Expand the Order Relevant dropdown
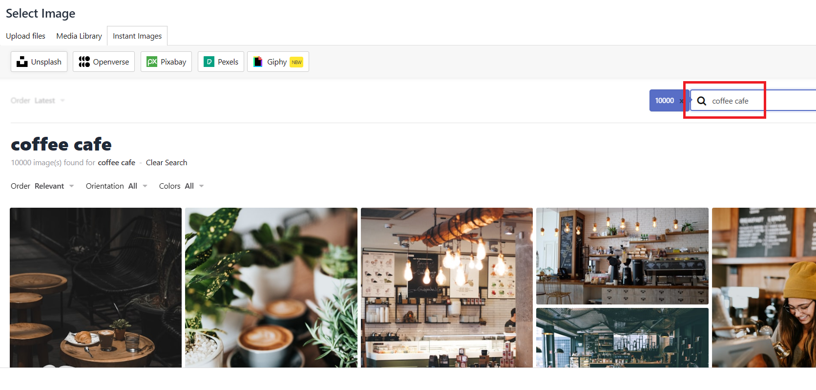The image size is (816, 390). coord(42,186)
